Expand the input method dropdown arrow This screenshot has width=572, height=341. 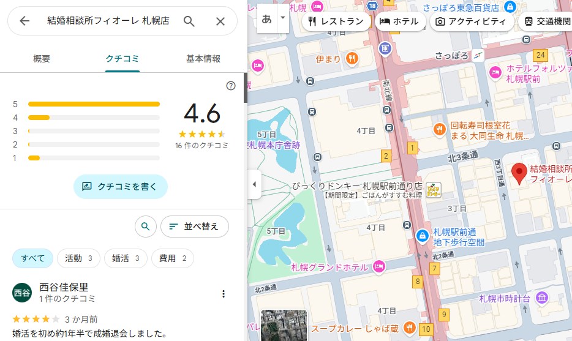[282, 18]
